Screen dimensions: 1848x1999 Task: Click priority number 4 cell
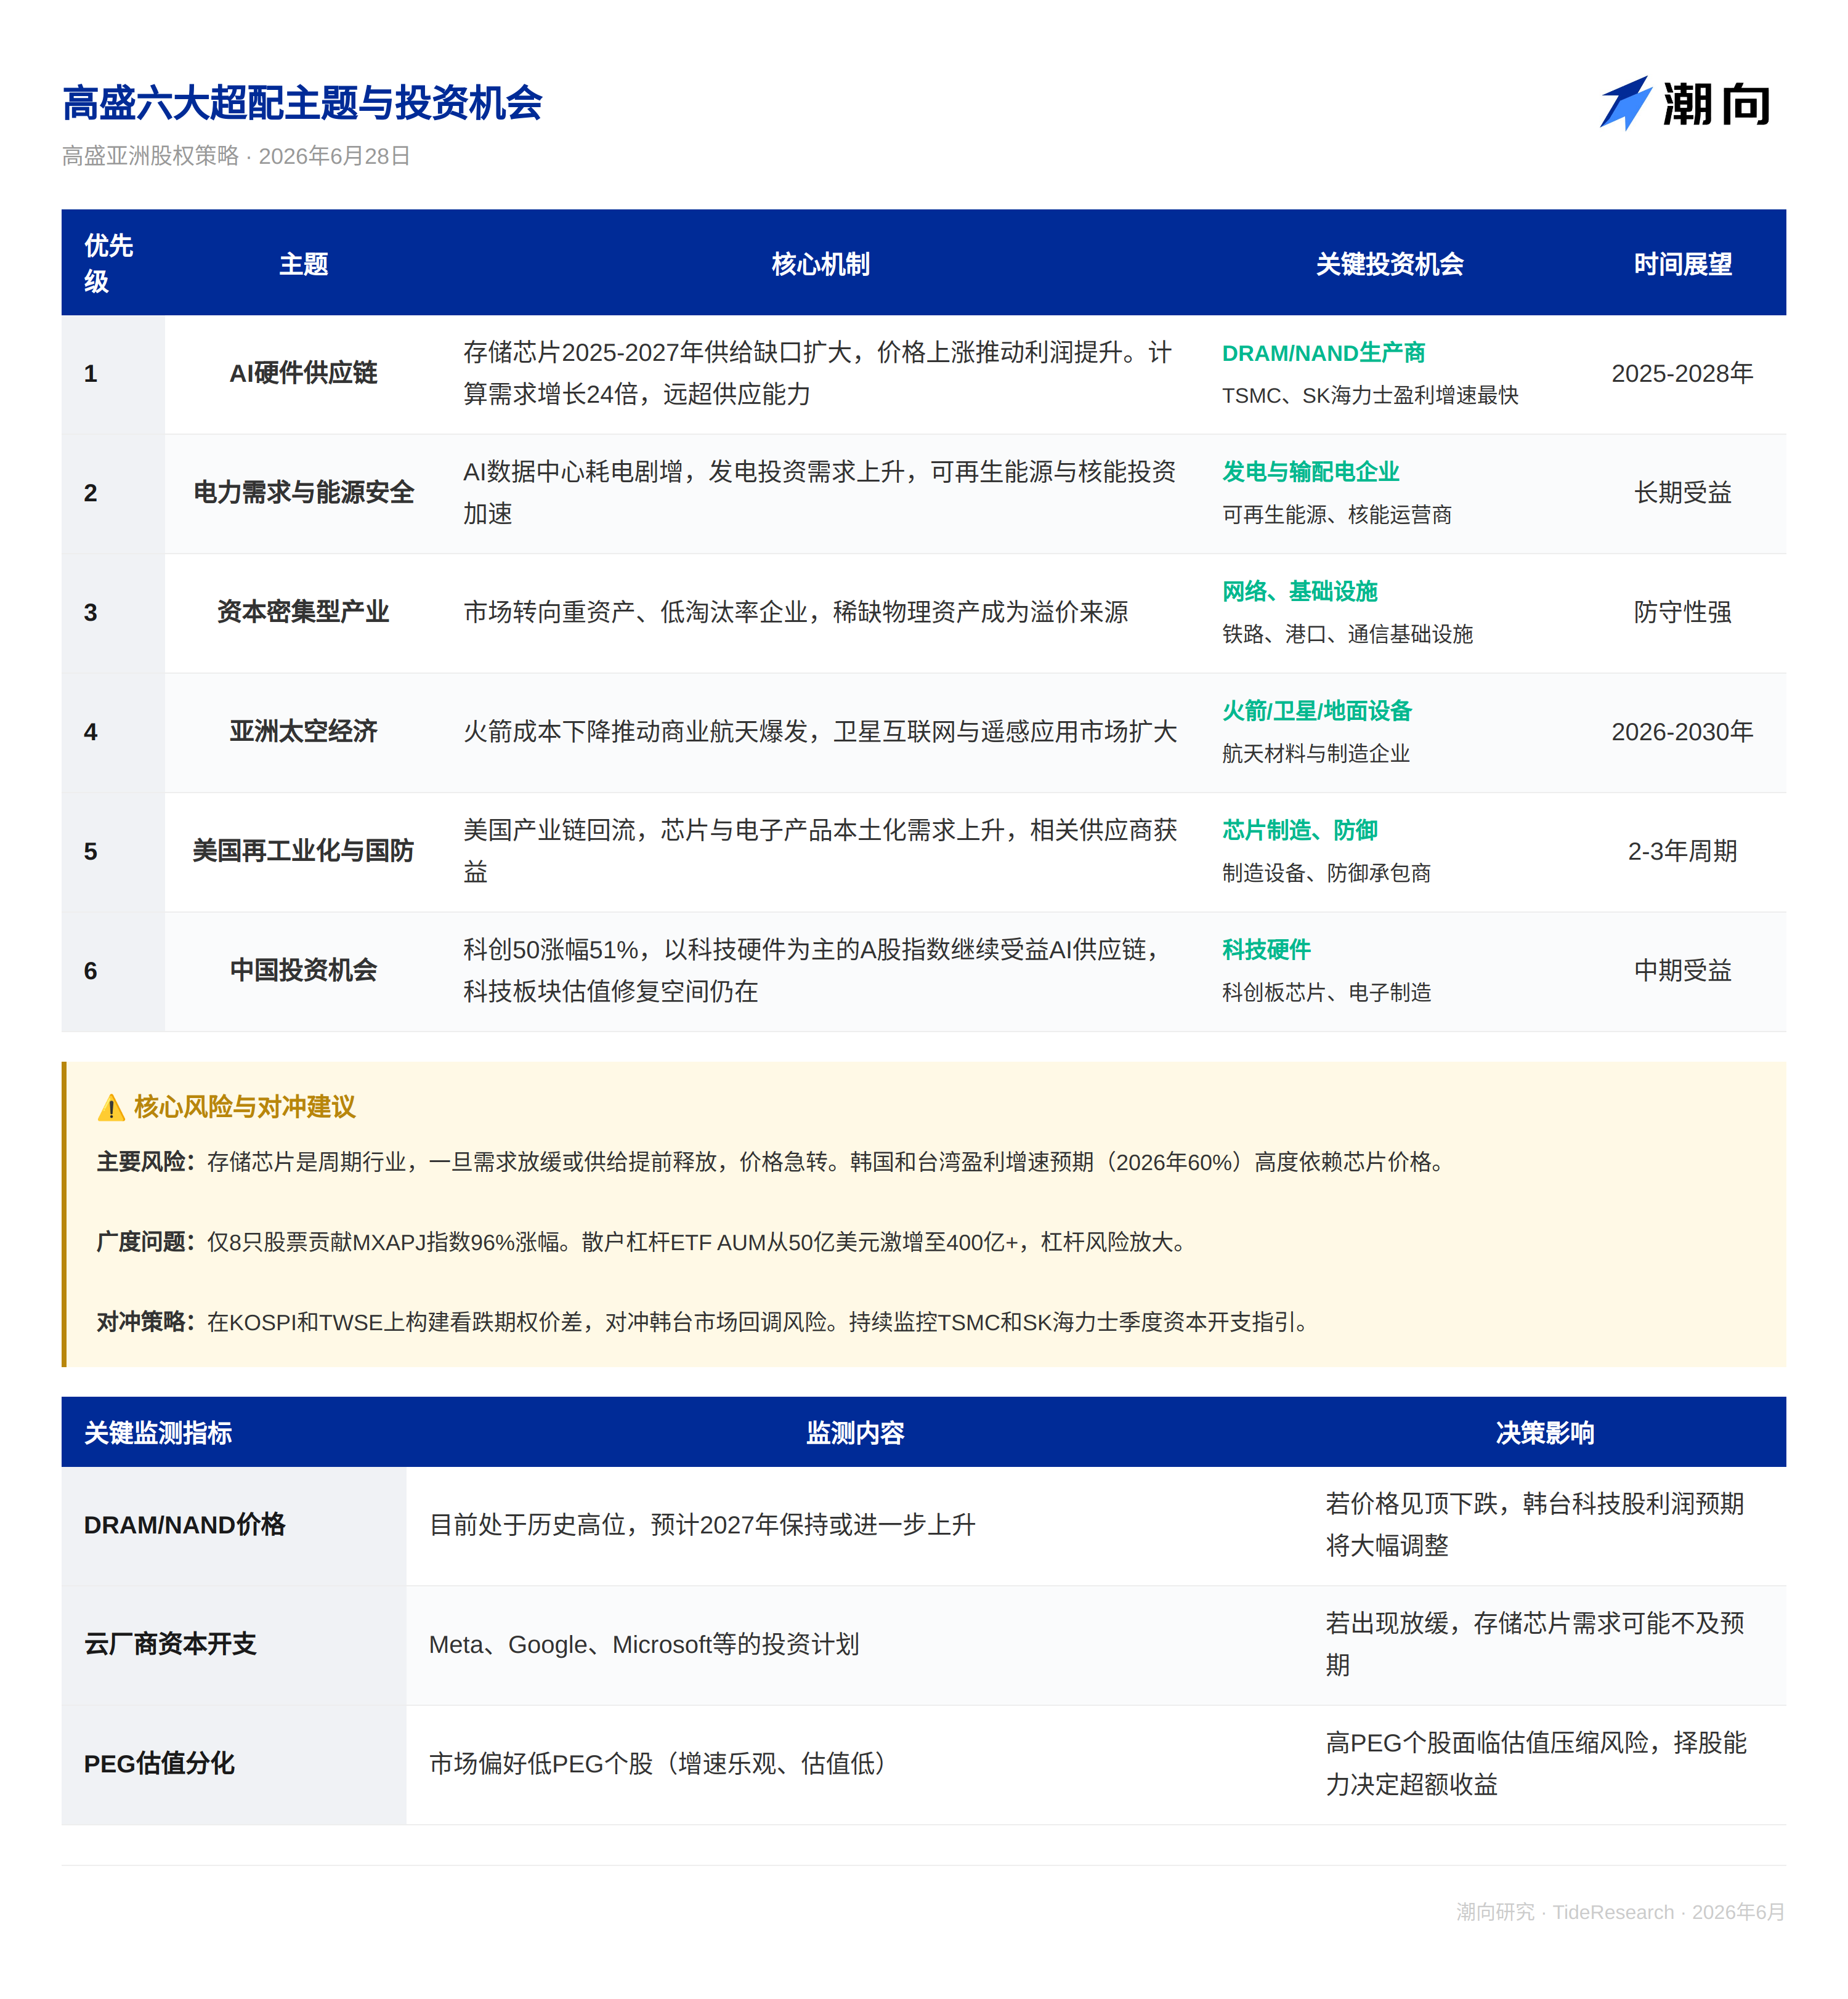(x=113, y=732)
